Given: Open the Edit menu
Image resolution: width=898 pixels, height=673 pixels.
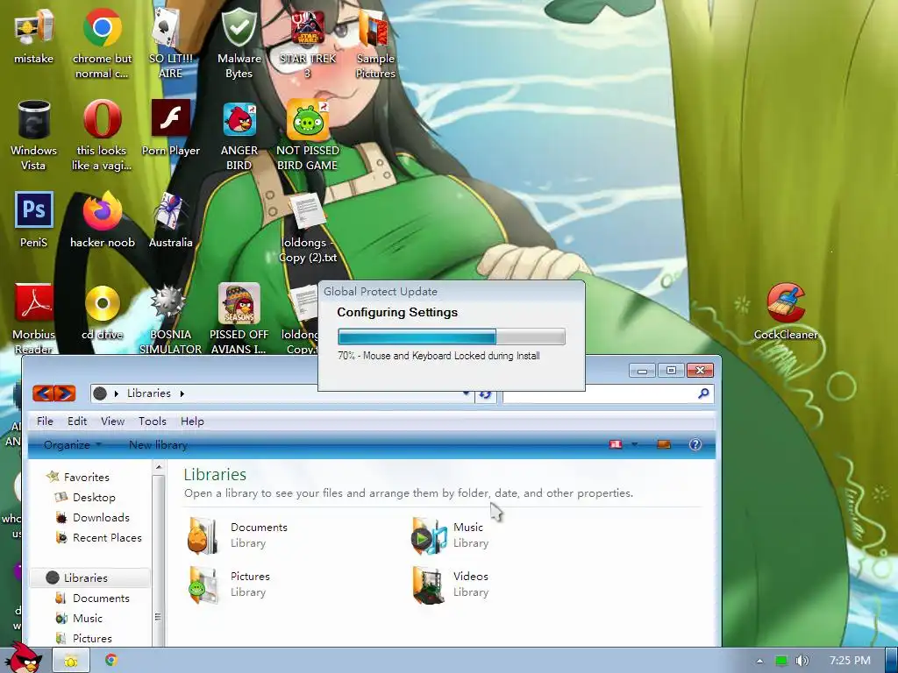Looking at the screenshot, I should (77, 422).
